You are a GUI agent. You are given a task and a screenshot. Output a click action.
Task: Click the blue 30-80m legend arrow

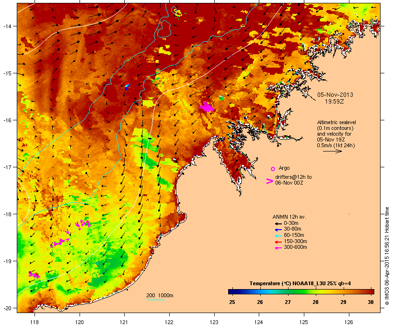click(x=278, y=230)
